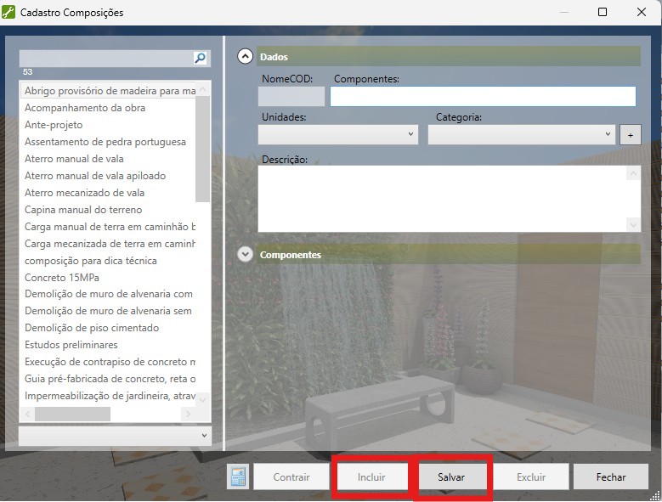Viewport: 662px width, 502px height.
Task: Close the Cadastro Composições window
Action: [642, 12]
